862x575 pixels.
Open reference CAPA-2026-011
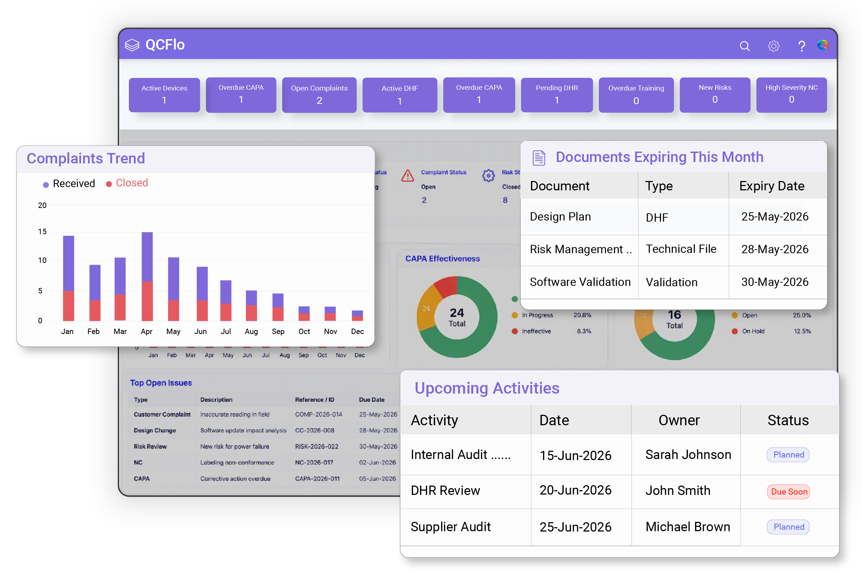pyautogui.click(x=317, y=479)
